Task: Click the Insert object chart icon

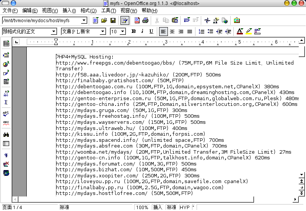Action: point(6,64)
